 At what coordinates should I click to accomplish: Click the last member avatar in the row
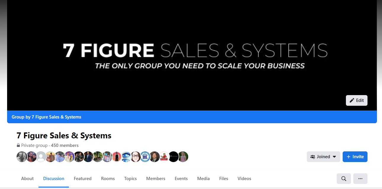pos(183,157)
